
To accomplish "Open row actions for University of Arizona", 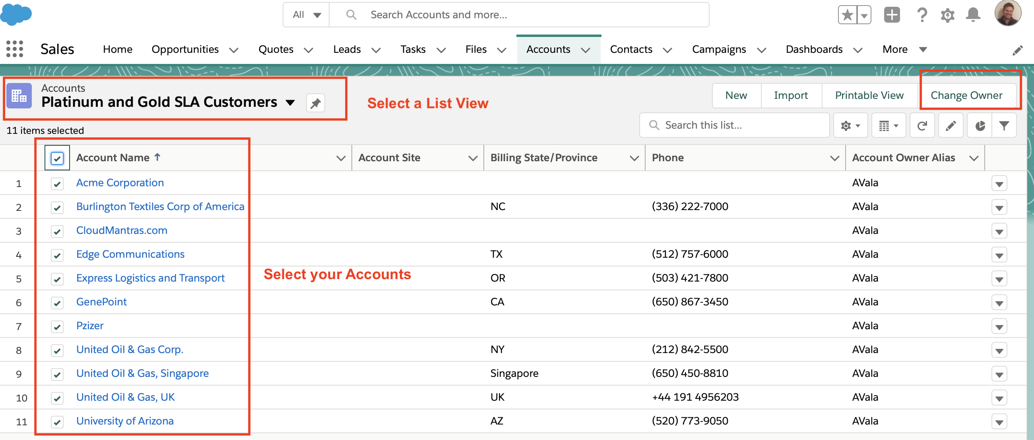I will pyautogui.click(x=999, y=422).
